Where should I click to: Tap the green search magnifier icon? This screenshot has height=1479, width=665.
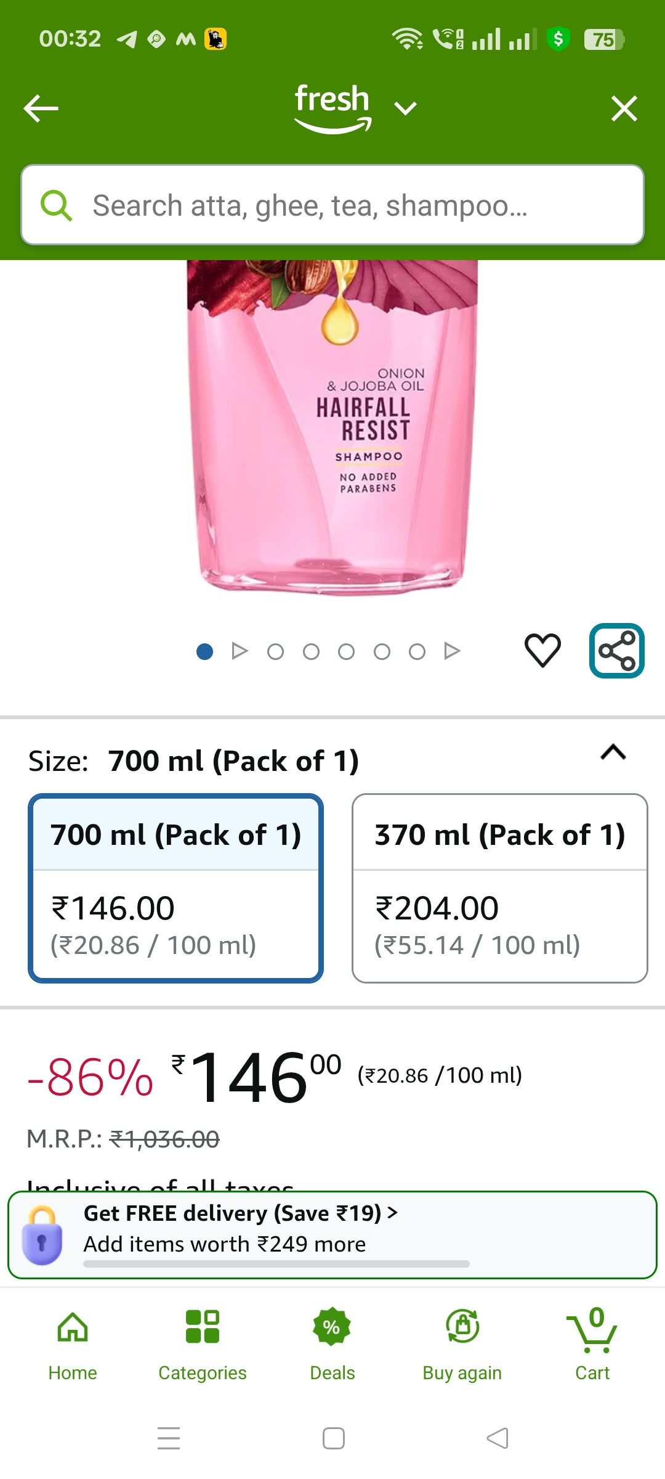[56, 205]
